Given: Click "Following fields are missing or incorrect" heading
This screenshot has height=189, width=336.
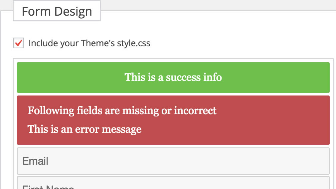Looking at the screenshot, I should pyautogui.click(x=122, y=111).
